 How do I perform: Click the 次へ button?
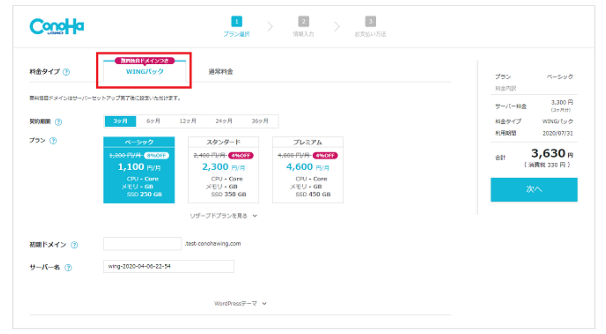click(x=534, y=190)
